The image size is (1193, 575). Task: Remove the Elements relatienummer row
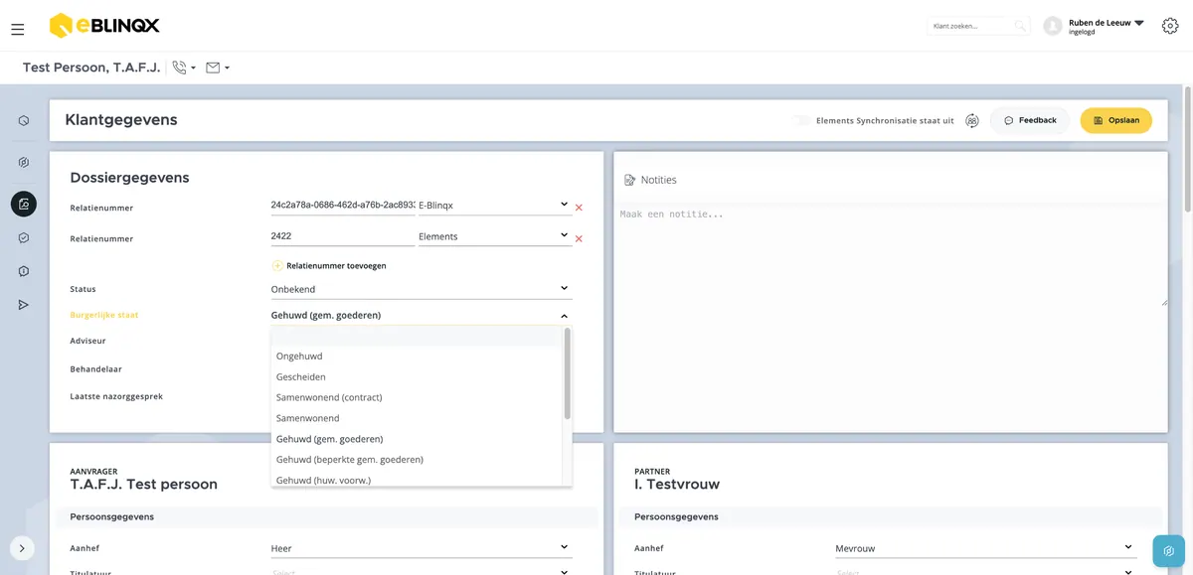click(x=579, y=238)
